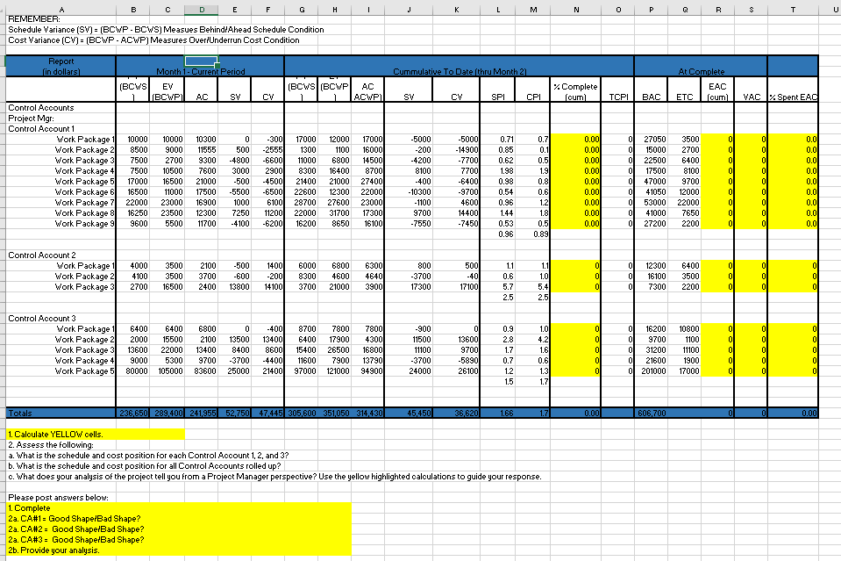
Task: Select the Schedule Variance (SV) formula note
Action: tap(166, 30)
